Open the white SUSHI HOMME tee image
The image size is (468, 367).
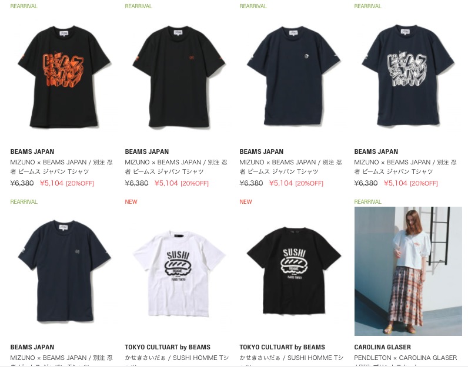pyautogui.click(x=179, y=271)
